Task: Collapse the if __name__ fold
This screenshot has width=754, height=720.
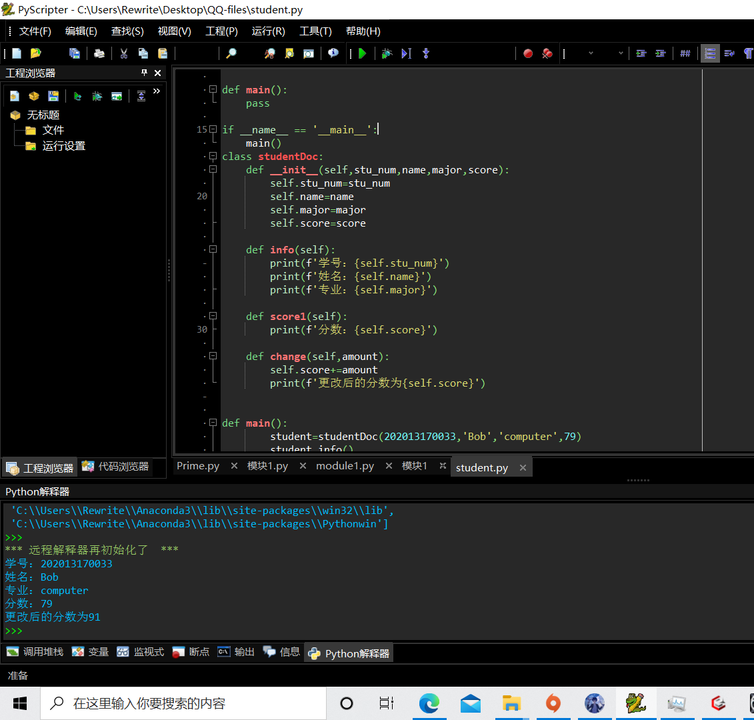Action: [213, 129]
